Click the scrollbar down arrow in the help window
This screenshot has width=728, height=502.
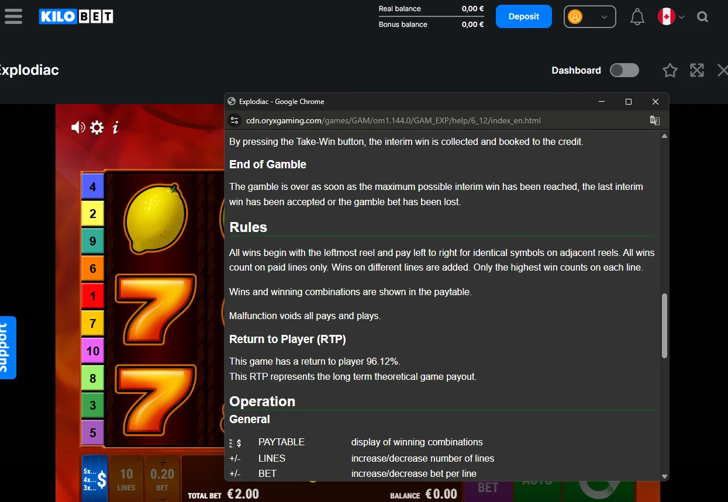pyautogui.click(x=664, y=476)
